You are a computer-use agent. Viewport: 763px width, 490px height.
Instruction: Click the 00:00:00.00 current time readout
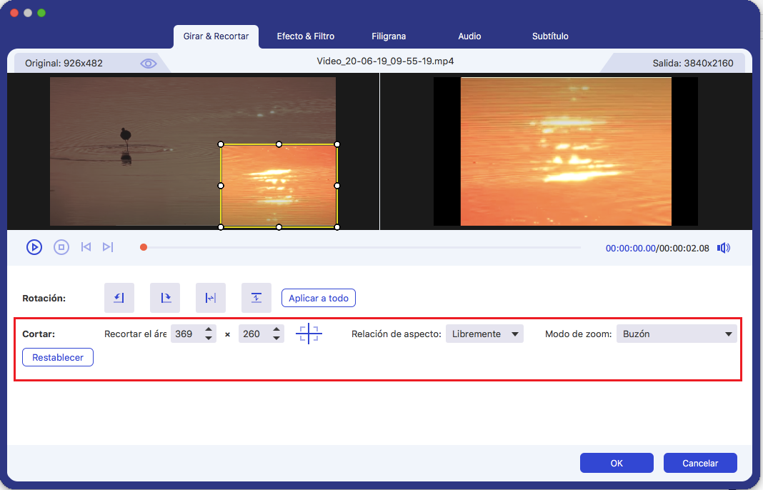point(630,248)
